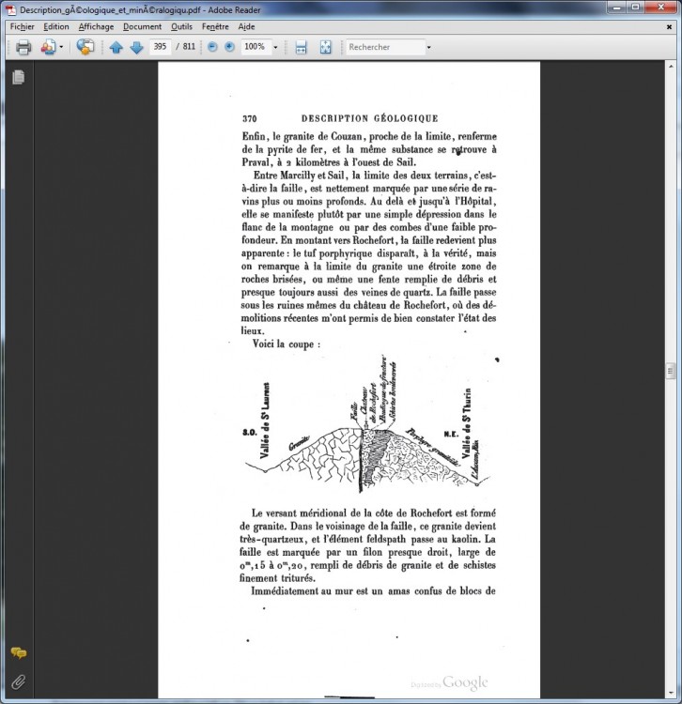Expand the PDF export icon dropdown arrow

click(x=62, y=47)
